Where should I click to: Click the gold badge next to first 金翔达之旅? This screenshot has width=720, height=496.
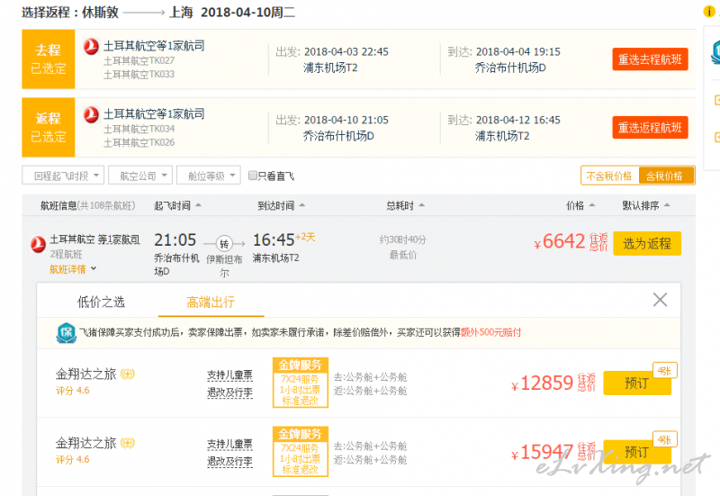click(128, 374)
